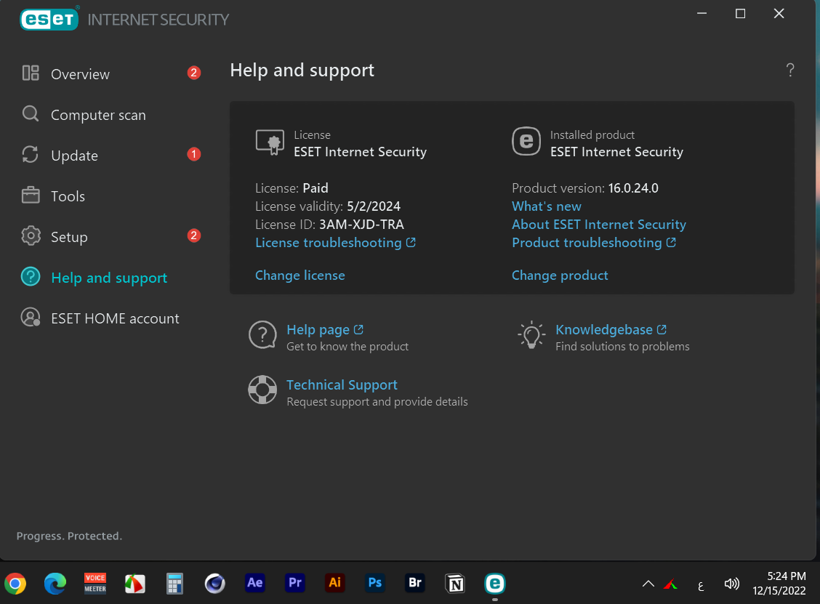
Task: Open Voicemeeter from the taskbar
Action: [x=95, y=583]
